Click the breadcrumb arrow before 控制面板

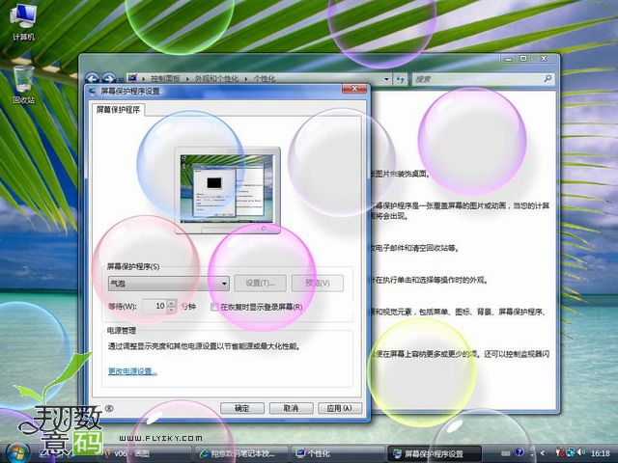click(x=144, y=79)
